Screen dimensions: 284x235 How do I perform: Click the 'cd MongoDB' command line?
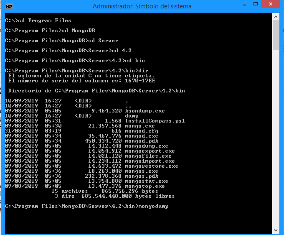[x=50, y=31]
